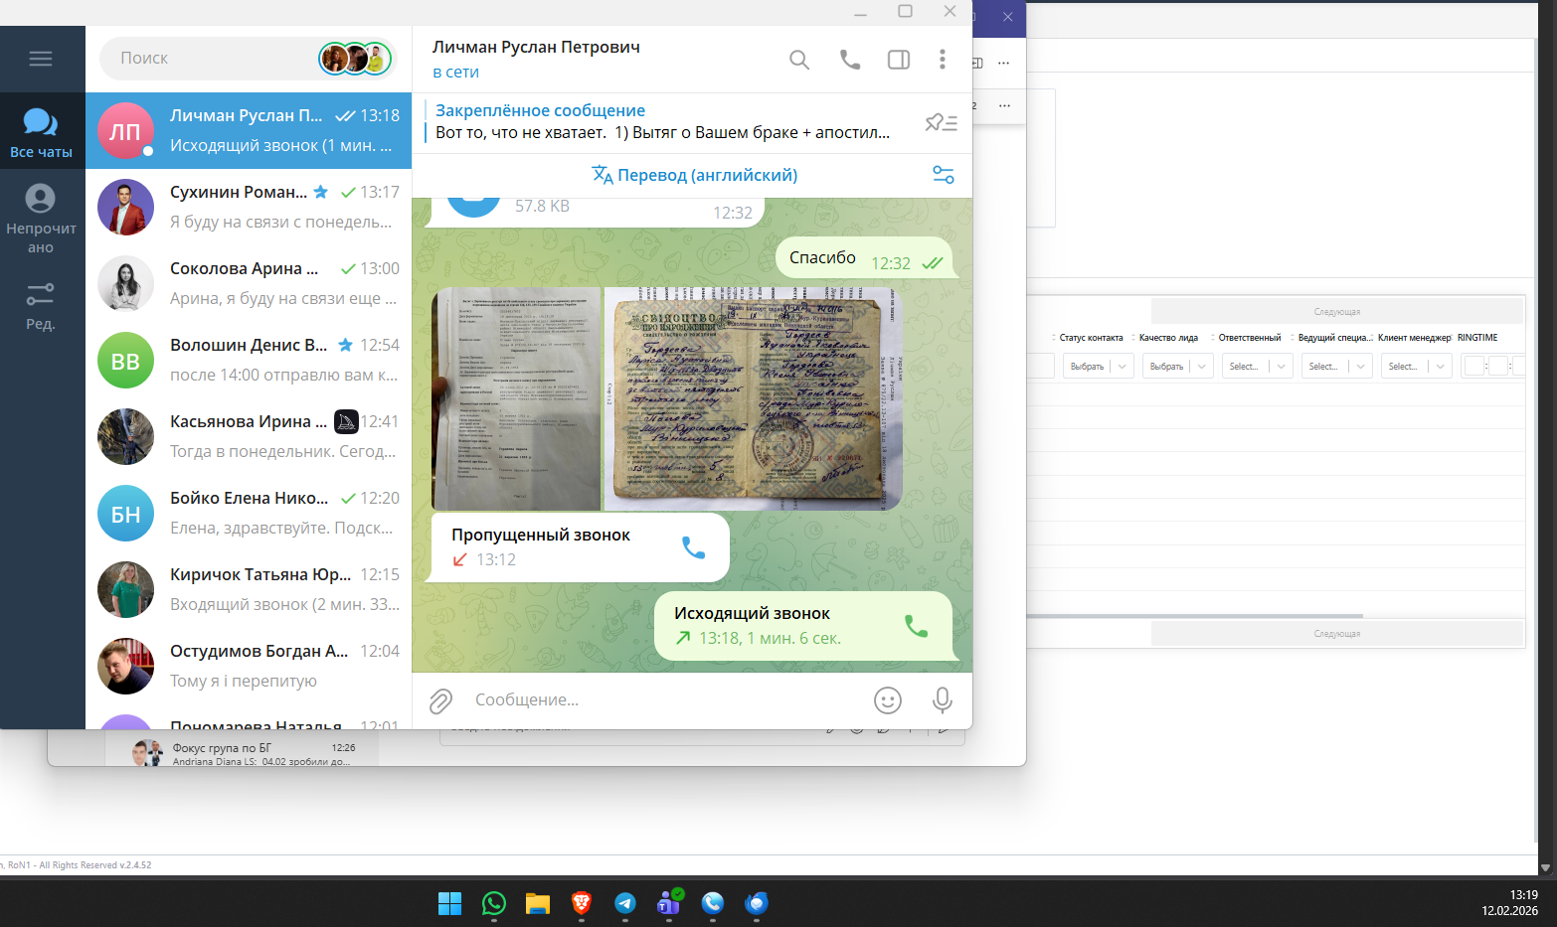Record a voice message

click(x=942, y=700)
